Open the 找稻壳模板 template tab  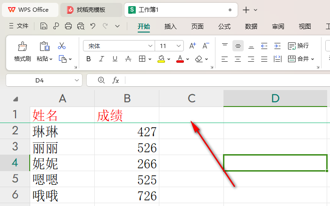coord(91,10)
